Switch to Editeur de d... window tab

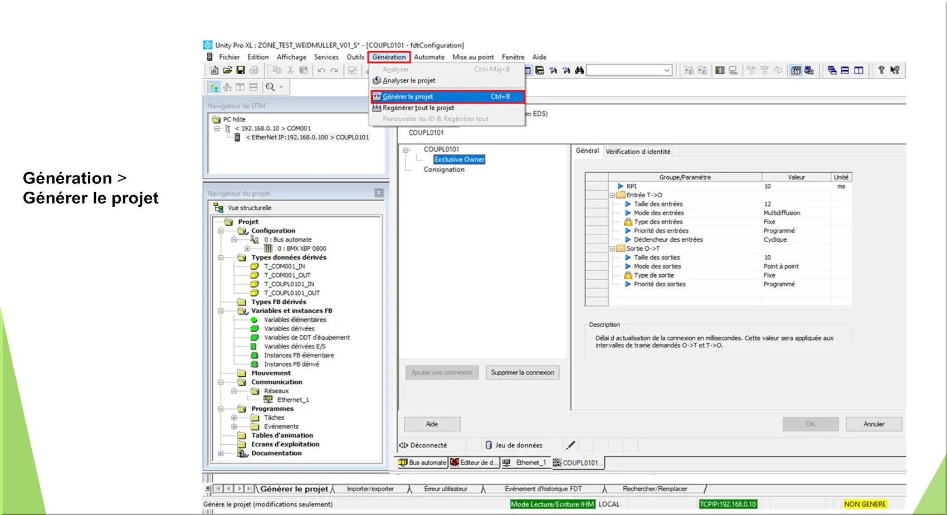click(x=473, y=463)
